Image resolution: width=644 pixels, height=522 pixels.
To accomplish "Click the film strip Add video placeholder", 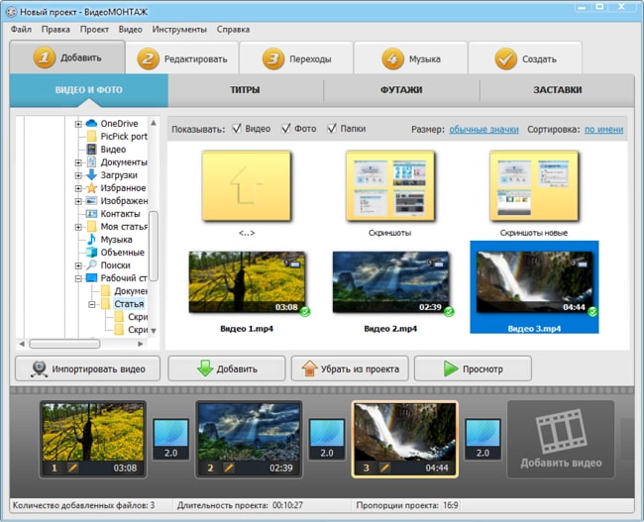I will [x=560, y=439].
